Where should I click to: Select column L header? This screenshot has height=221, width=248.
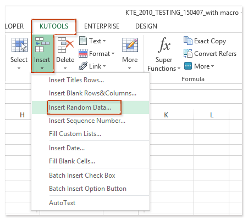click(x=212, y=115)
